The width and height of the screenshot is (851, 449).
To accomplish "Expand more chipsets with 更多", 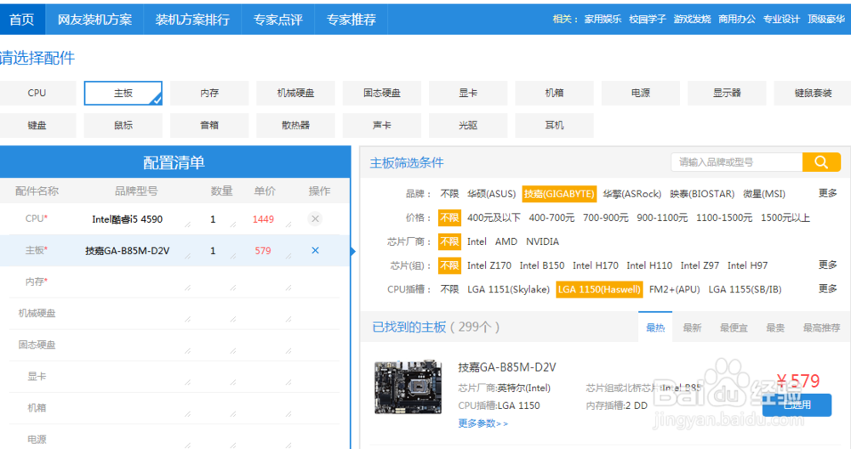I will coord(828,264).
